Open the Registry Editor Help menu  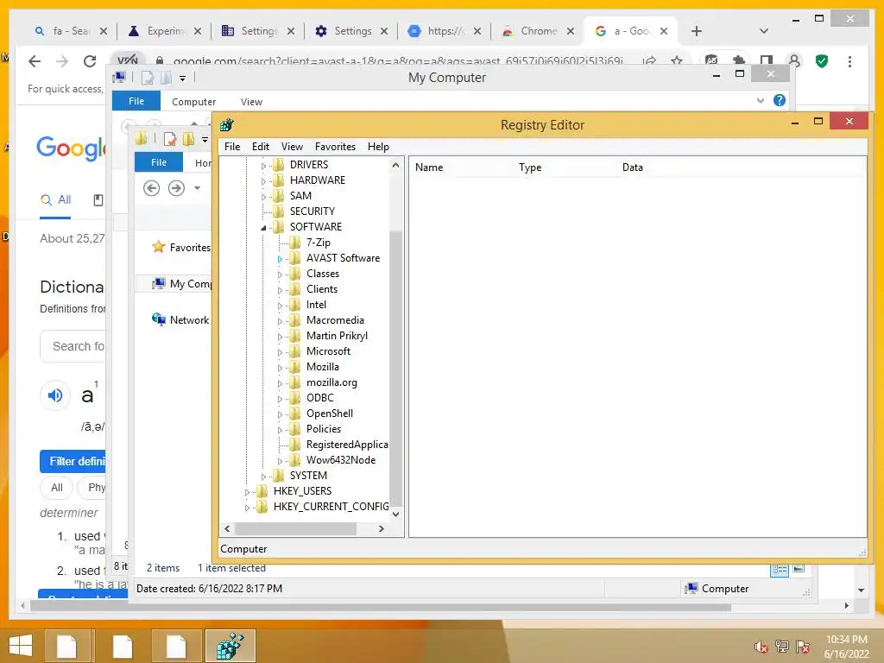pyautogui.click(x=378, y=147)
